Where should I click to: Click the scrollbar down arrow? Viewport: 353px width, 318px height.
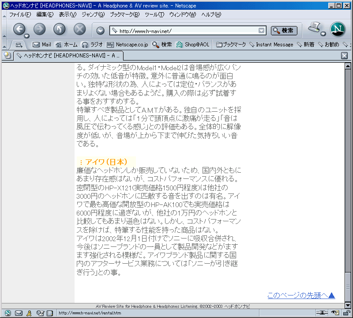coord(348,305)
